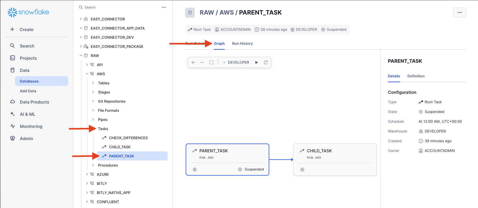Click the zoom in plus icon on graph toolbar

(x=193, y=62)
